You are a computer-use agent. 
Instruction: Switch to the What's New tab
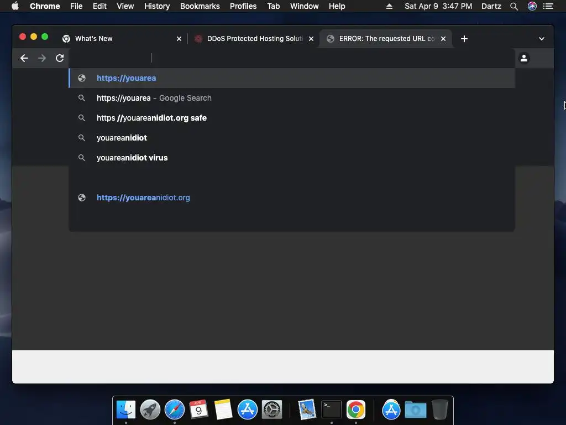pyautogui.click(x=123, y=39)
